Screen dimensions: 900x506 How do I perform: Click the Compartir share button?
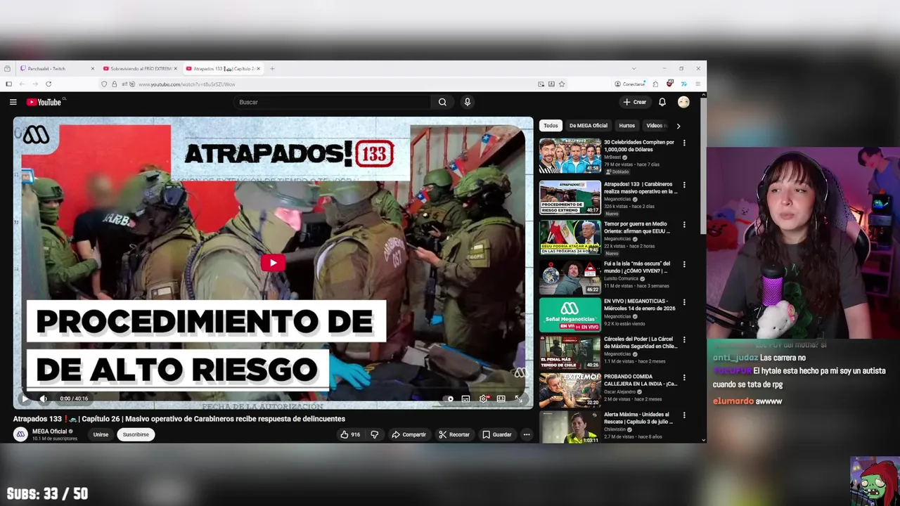pyautogui.click(x=409, y=434)
